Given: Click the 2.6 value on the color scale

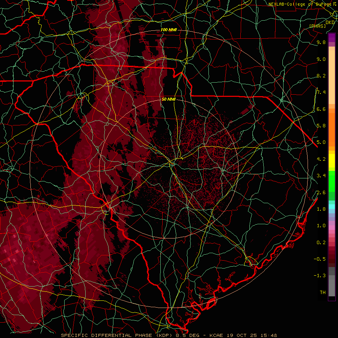Looking at the screenshot, I should 321,193.
